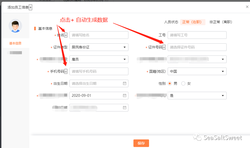Click the 人员状态 label text

pos(171,22)
